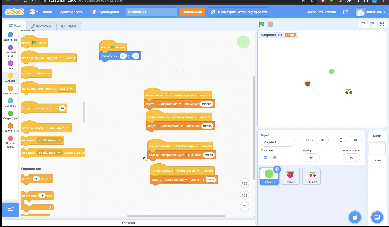
Task: Select the Операторы block category
Action: [x=11, y=115]
